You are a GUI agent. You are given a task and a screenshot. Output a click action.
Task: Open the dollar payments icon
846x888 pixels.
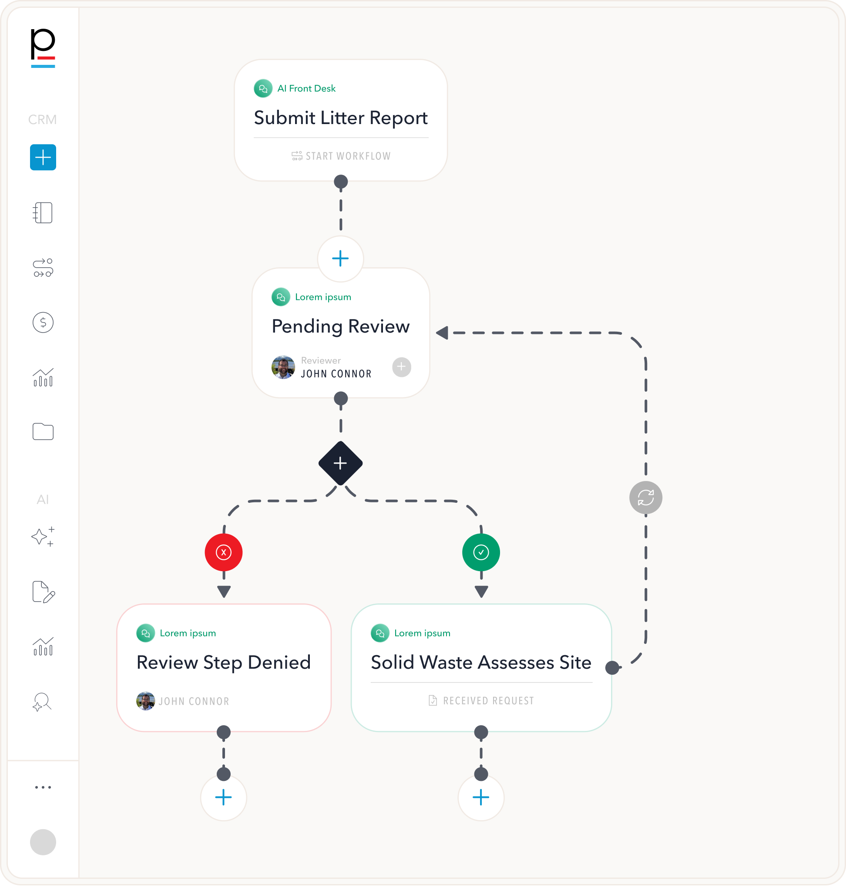click(x=43, y=323)
